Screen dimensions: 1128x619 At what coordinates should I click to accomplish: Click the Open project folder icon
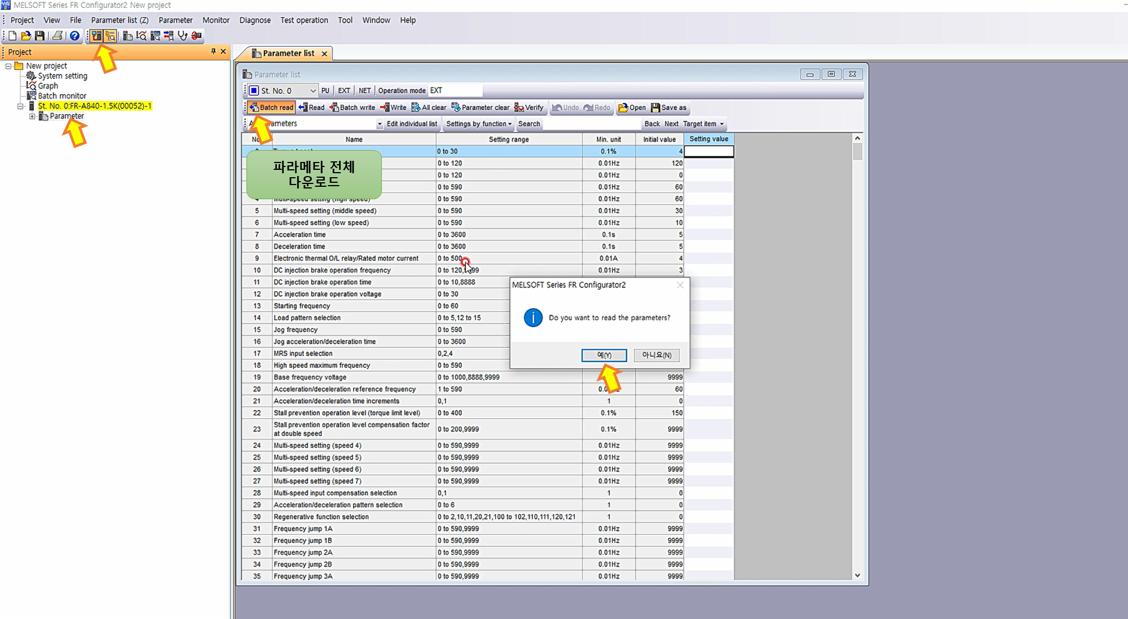[26, 36]
